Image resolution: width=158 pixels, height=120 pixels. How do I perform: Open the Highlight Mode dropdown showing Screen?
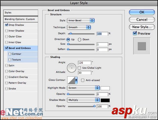click(83, 88)
